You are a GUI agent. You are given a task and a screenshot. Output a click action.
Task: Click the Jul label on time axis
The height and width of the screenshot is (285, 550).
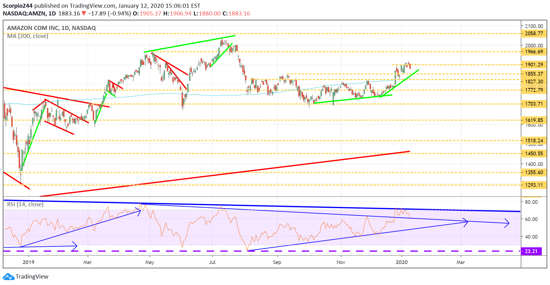point(212,262)
